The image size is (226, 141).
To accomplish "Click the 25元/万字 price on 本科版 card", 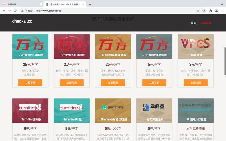I will click(30, 65).
